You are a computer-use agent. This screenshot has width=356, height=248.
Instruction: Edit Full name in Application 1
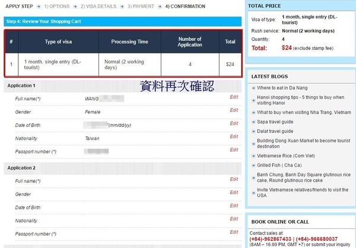tap(234, 96)
